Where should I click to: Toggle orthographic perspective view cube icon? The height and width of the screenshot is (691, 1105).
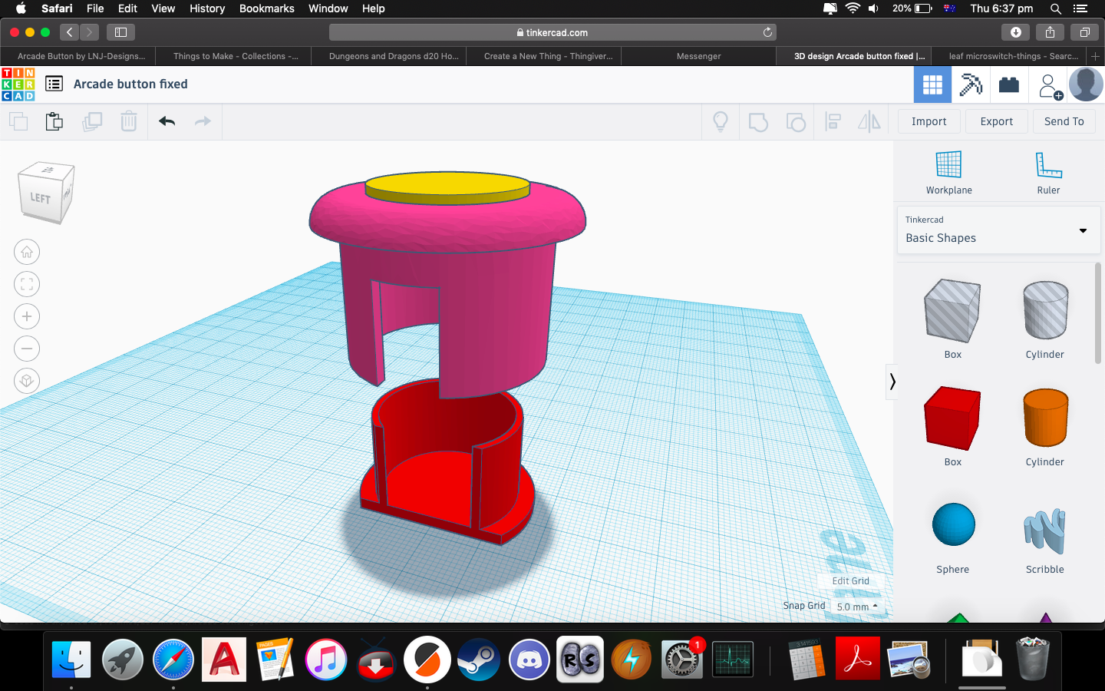pos(27,381)
